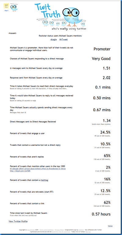
Task: Click the leftmost small bird under logo
Action: coord(45,23)
